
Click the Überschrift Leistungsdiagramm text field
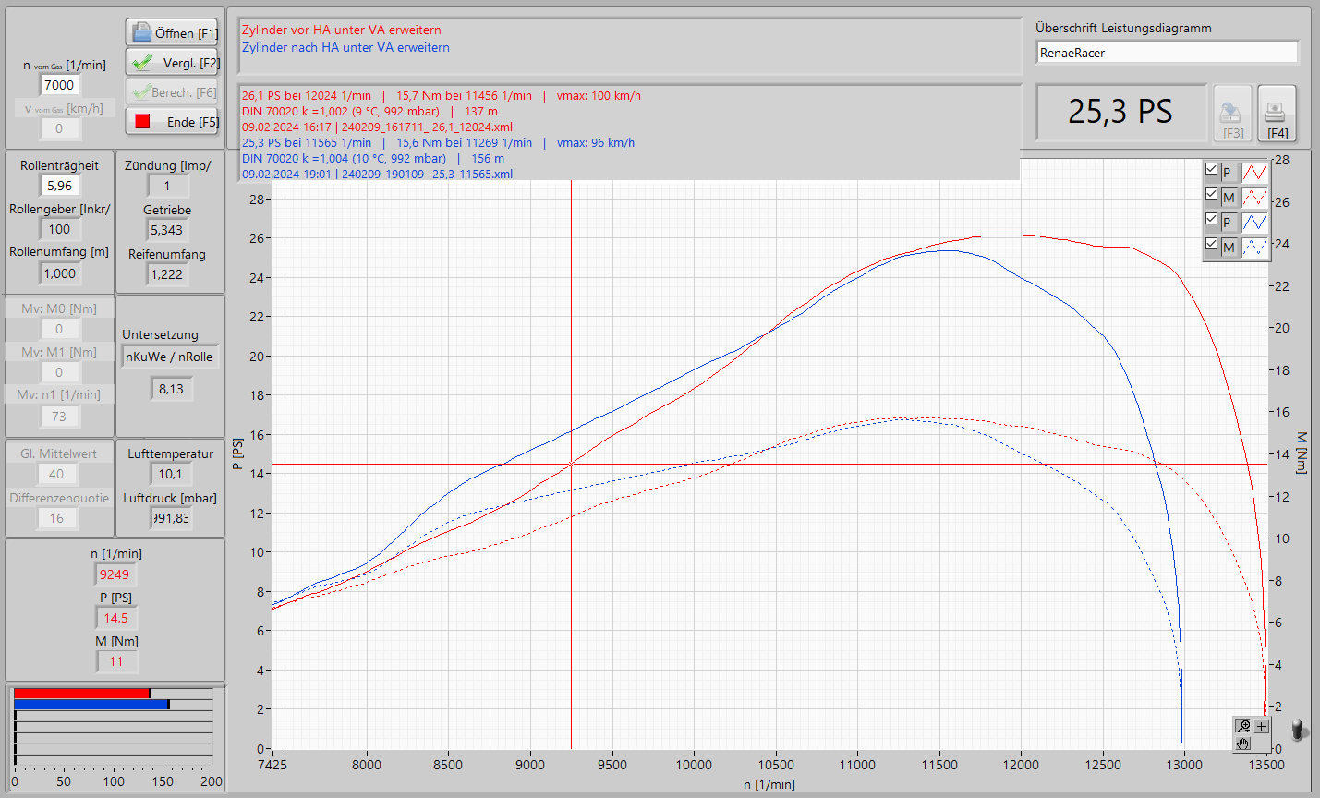coord(1167,54)
